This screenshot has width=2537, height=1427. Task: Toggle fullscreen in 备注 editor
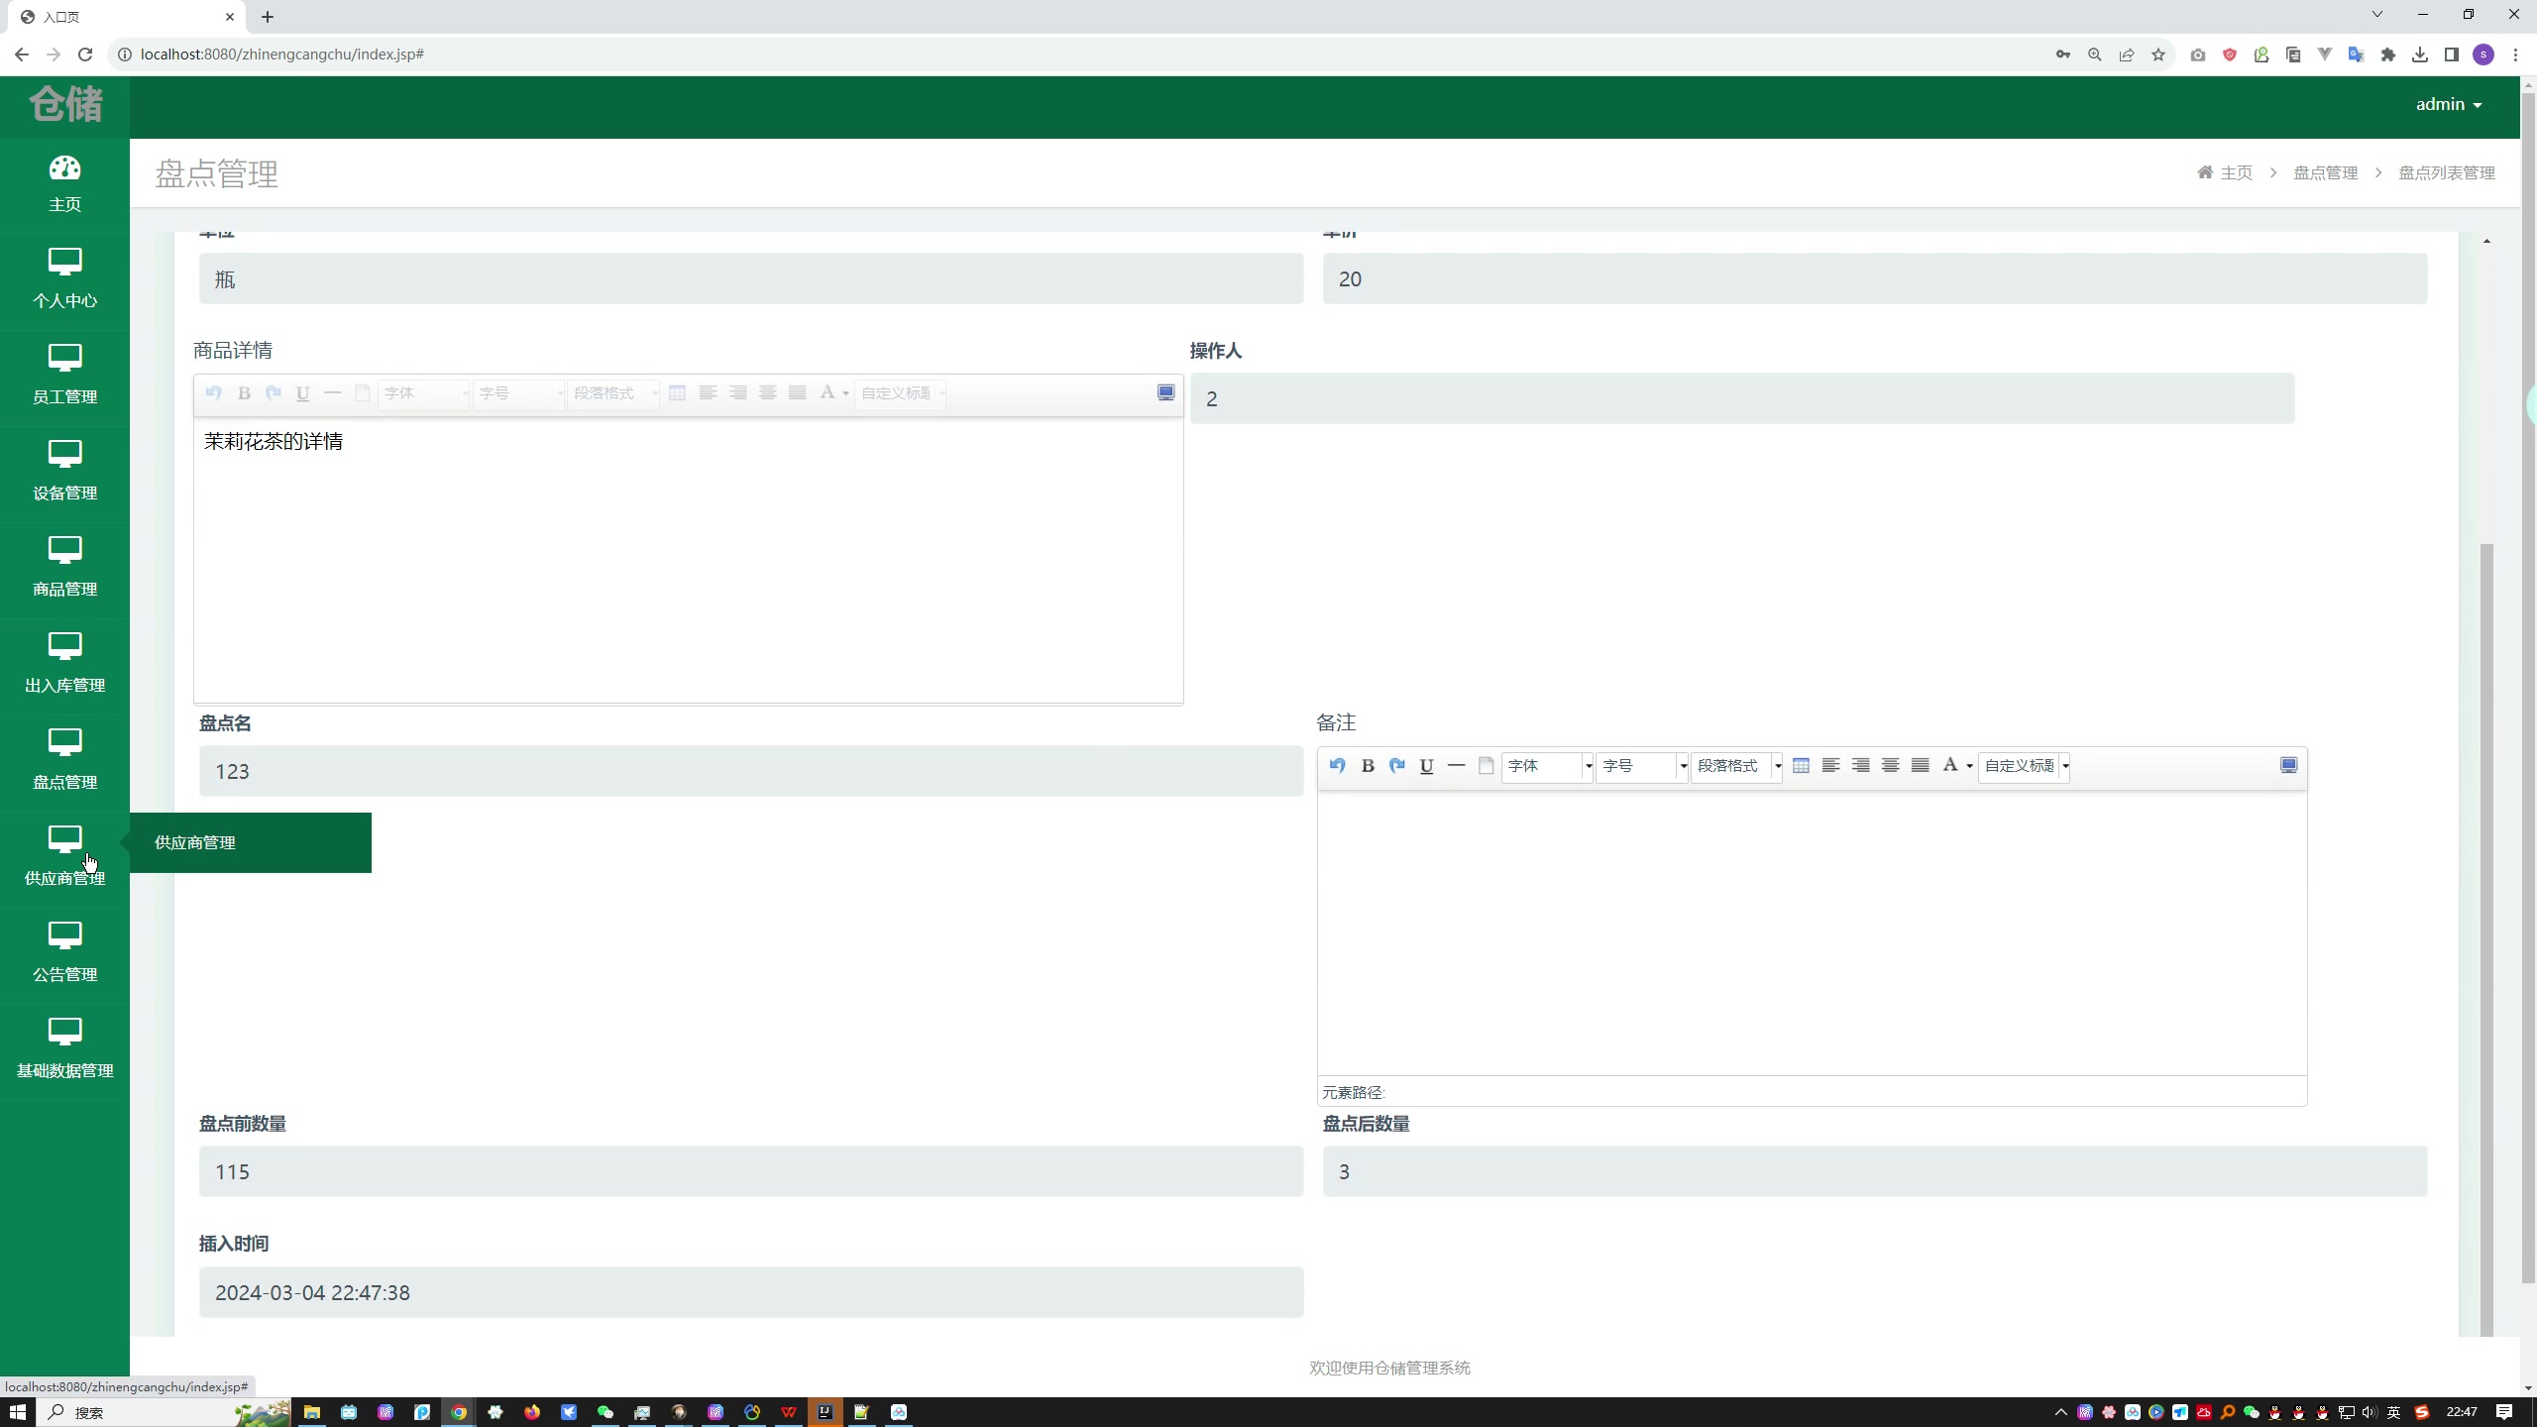[2288, 765]
